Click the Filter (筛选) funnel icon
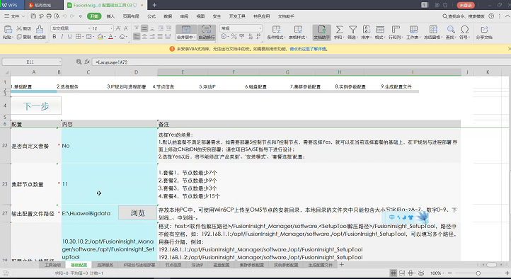511x279 pixels. (352, 29)
